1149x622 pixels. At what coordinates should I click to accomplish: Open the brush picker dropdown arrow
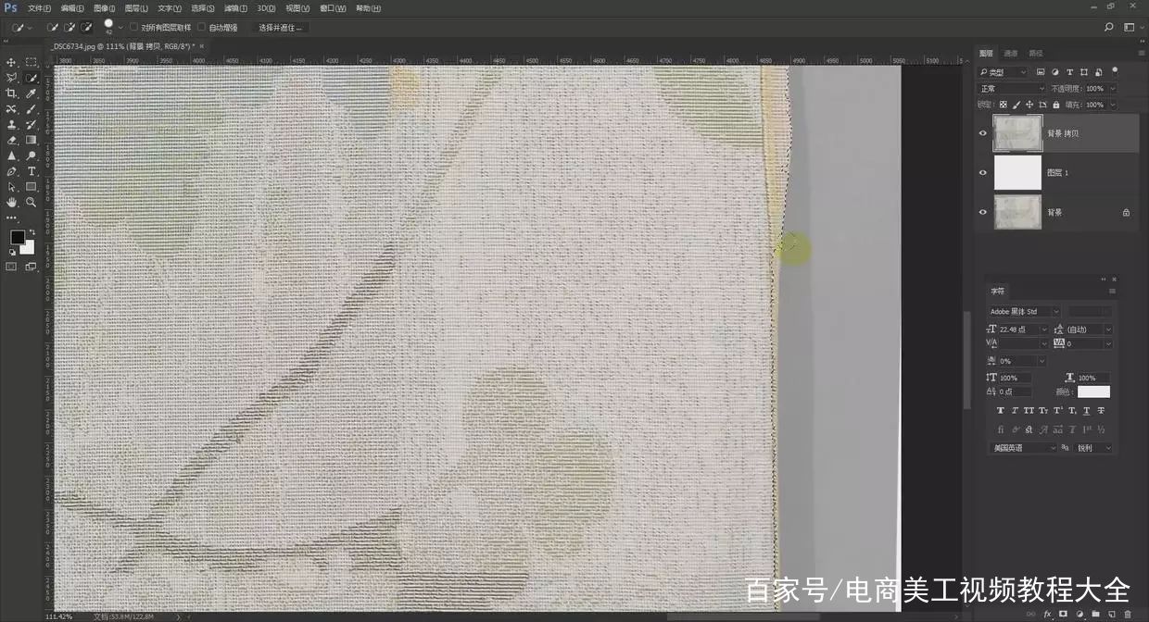coord(121,28)
